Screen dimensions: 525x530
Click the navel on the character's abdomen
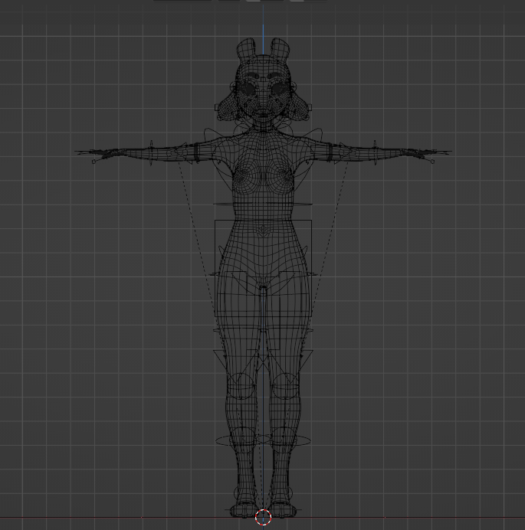tap(263, 231)
